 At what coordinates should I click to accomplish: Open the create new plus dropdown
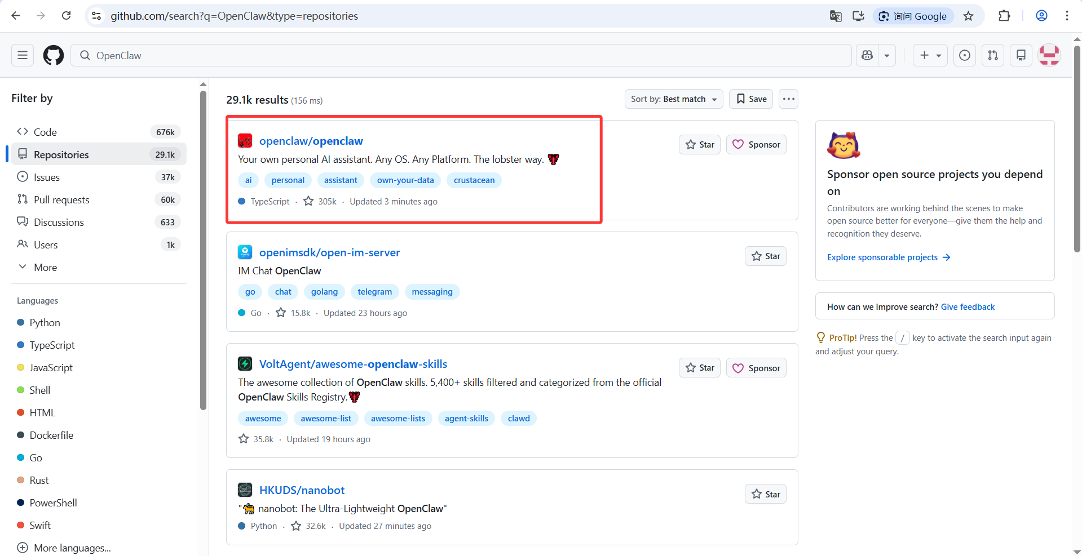[x=930, y=55]
